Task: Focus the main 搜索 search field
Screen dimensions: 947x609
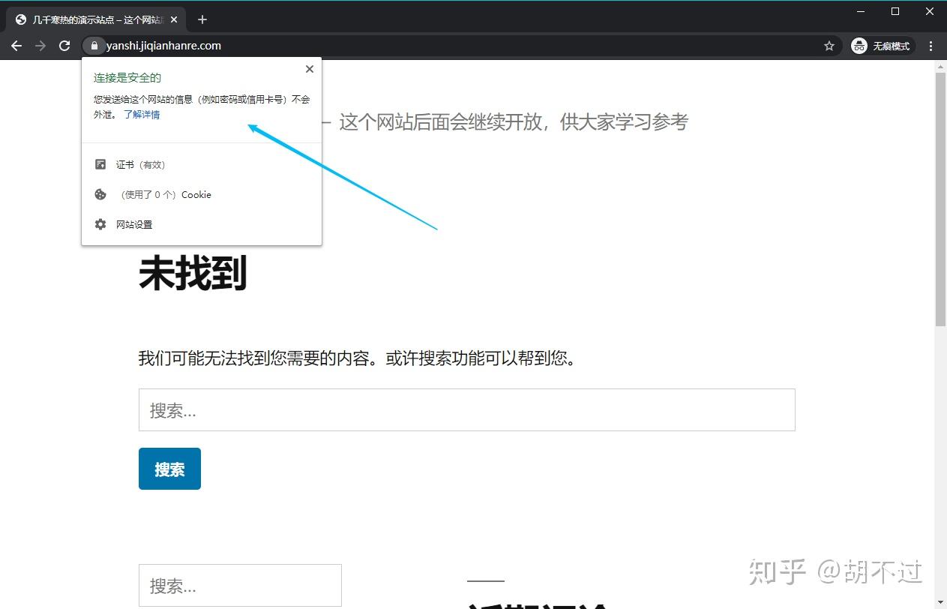Action: (466, 409)
